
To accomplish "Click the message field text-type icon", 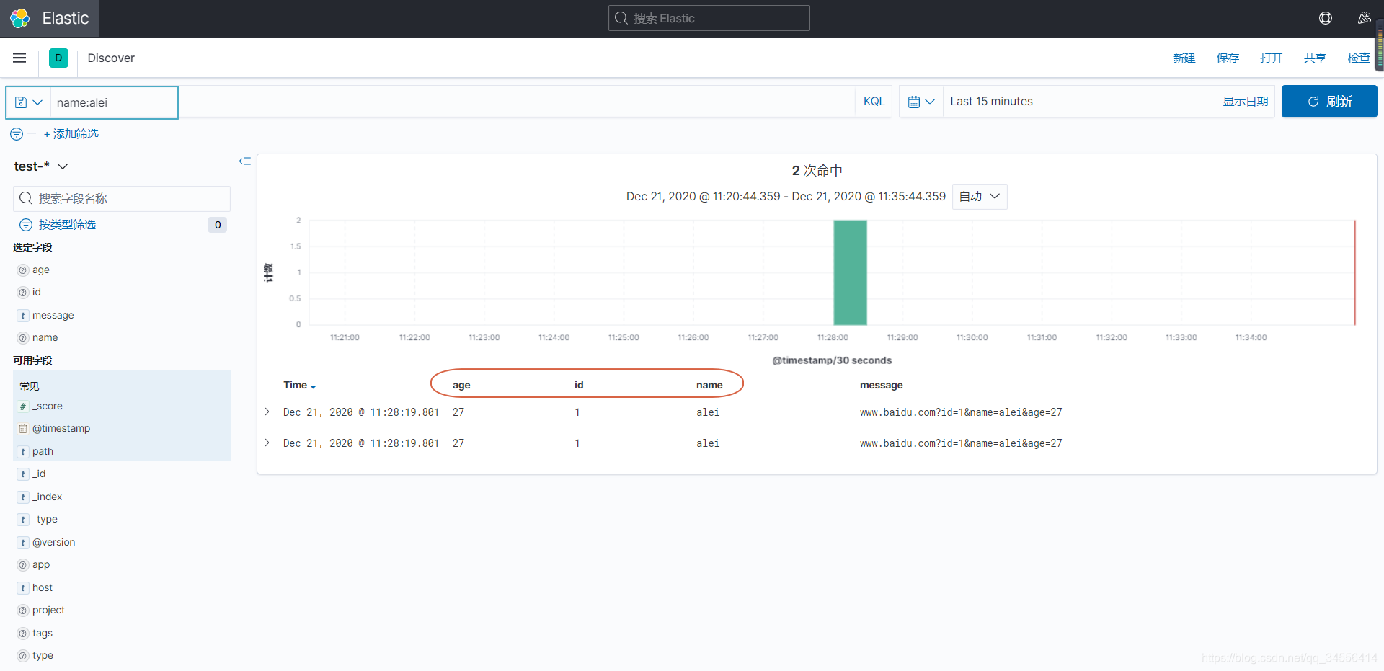I will (23, 316).
